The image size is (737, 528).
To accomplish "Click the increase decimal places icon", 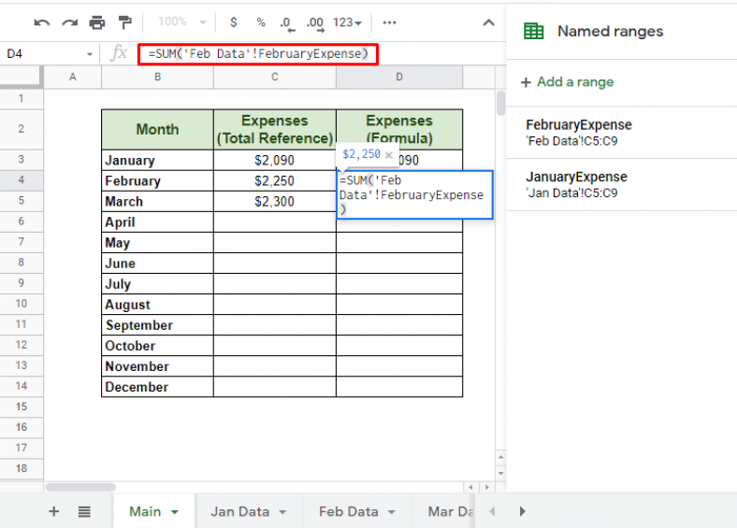I will point(315,22).
